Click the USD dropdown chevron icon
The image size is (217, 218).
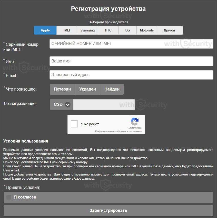click(x=68, y=105)
